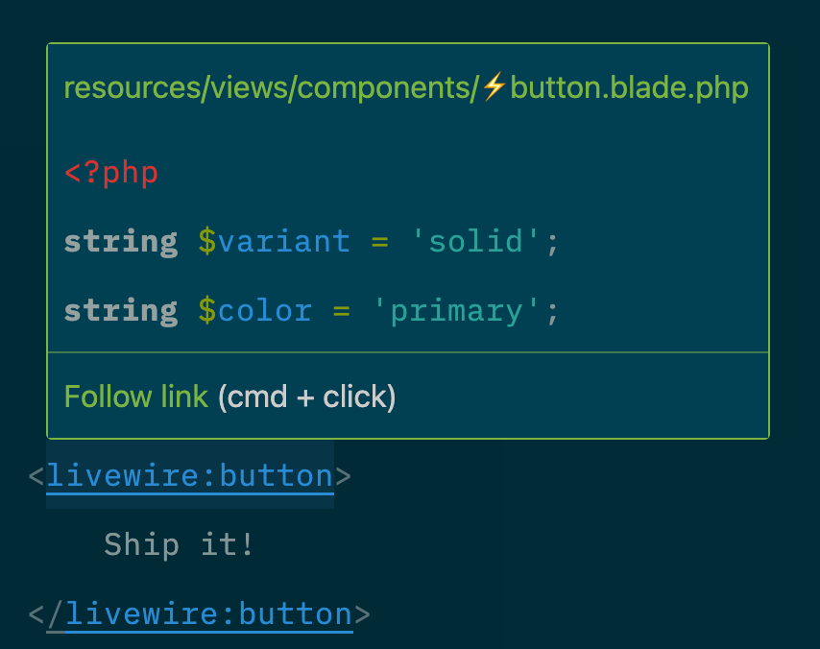The width and height of the screenshot is (820, 649).
Task: Click the opening livewire:button tag link
Action: (x=189, y=476)
